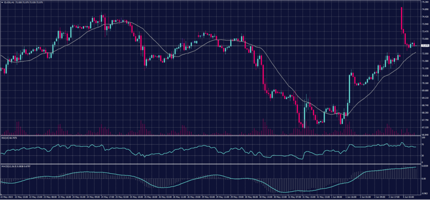Click the current price tag 72.575 on axis
430x200 pixels.
(425, 45)
